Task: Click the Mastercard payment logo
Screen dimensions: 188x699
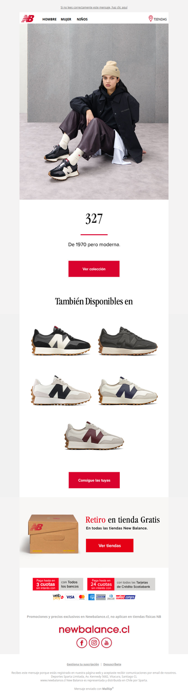Action: (x=82, y=597)
